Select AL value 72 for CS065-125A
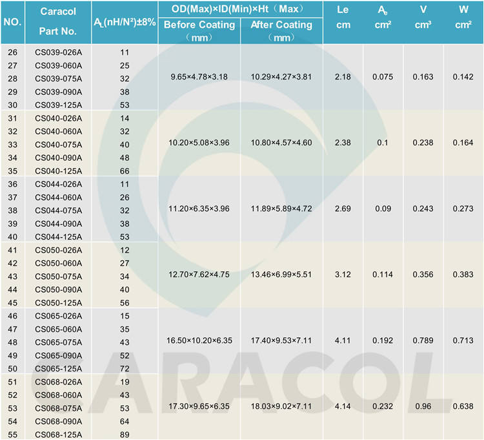The image size is (484, 440). [125, 369]
